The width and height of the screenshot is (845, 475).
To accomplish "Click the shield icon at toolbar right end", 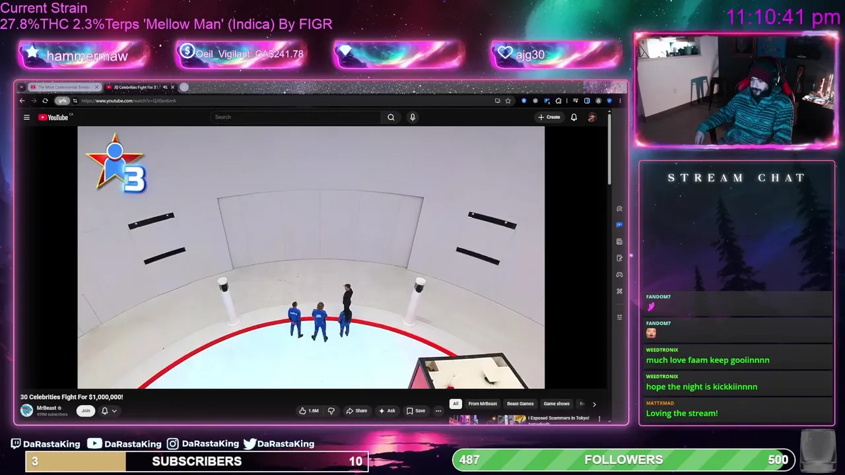I will pyautogui.click(x=609, y=101).
